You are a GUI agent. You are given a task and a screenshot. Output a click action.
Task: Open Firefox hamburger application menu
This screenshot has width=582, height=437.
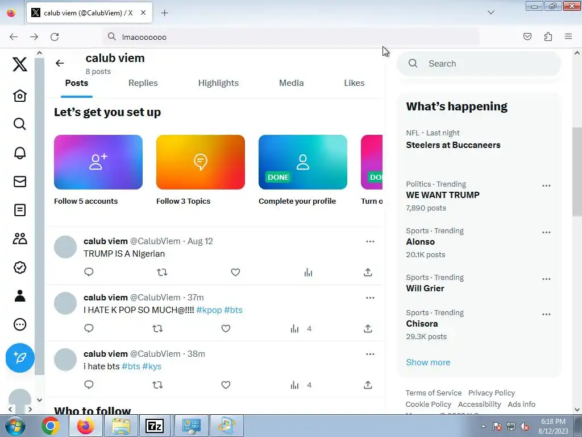[x=568, y=36]
